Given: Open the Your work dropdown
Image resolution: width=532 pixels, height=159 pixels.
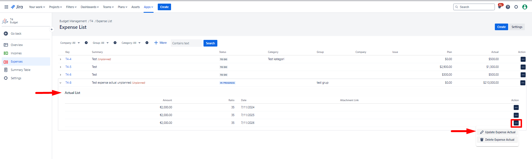Looking at the screenshot, I should pos(37,7).
